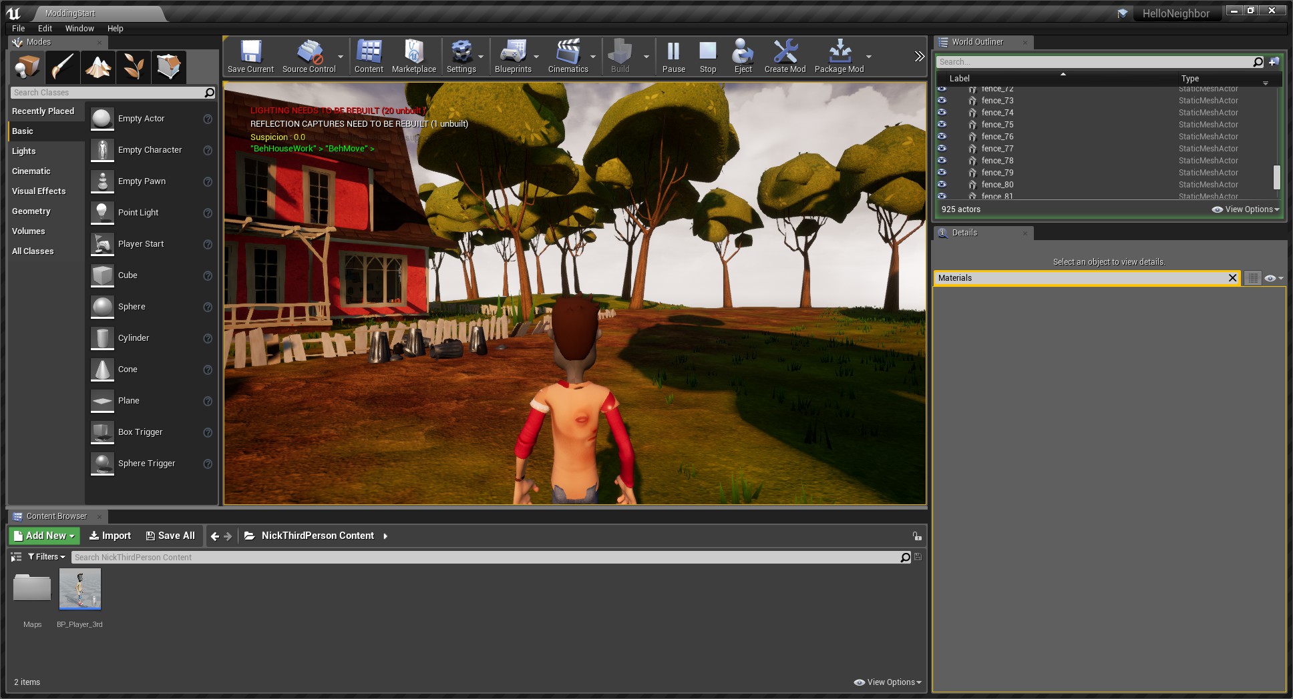Open the Settings dropdown arrow
Viewport: 1293px width, 699px height.
click(481, 57)
